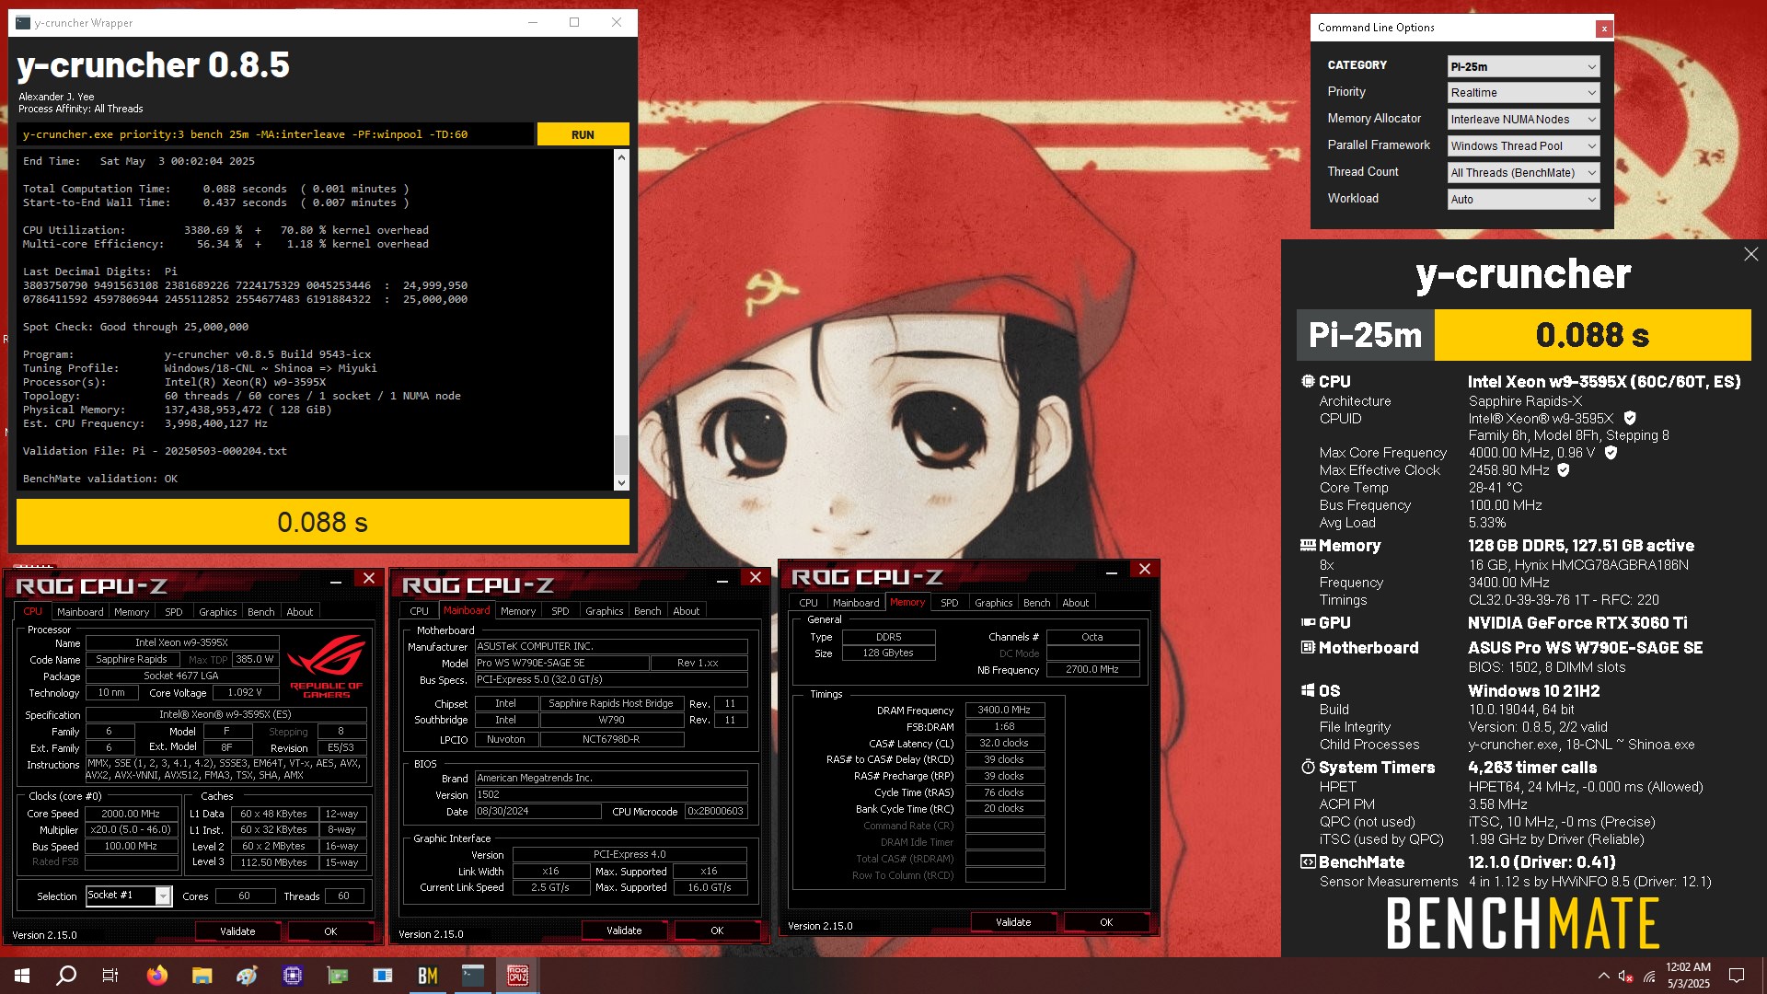Open the CATEGORY dropdown showing Pi-25m
This screenshot has height=994, width=1767.
pyautogui.click(x=1523, y=66)
